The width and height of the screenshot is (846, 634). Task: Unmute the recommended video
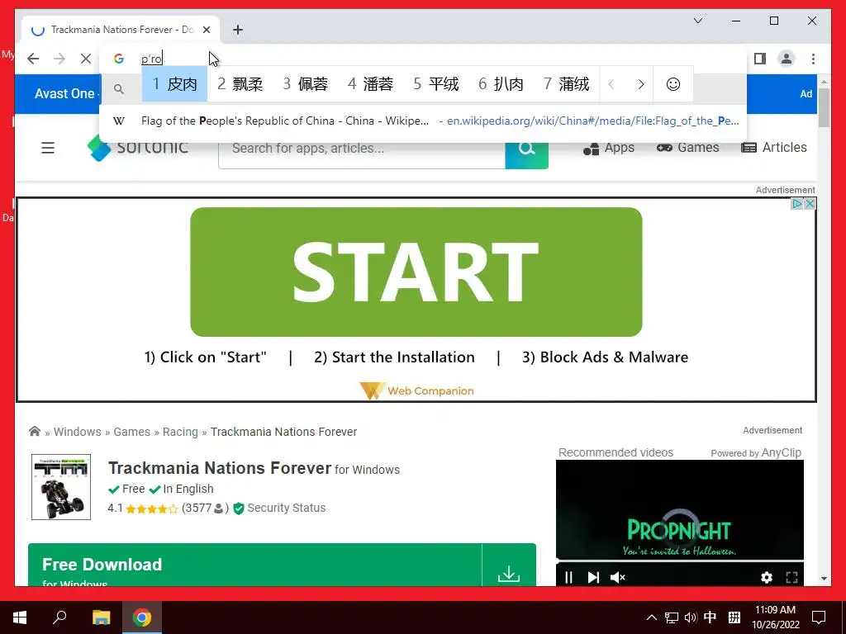pyautogui.click(x=617, y=577)
